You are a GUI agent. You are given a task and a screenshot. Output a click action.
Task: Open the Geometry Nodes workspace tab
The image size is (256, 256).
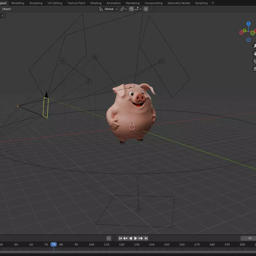click(179, 3)
